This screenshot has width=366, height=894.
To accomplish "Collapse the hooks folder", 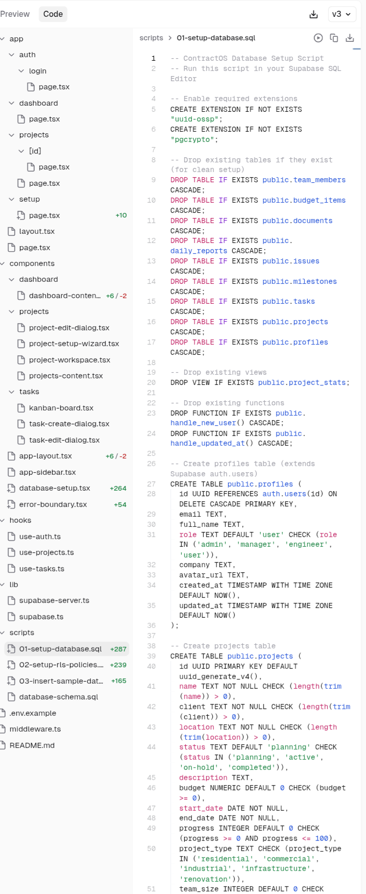I will pyautogui.click(x=3, y=520).
